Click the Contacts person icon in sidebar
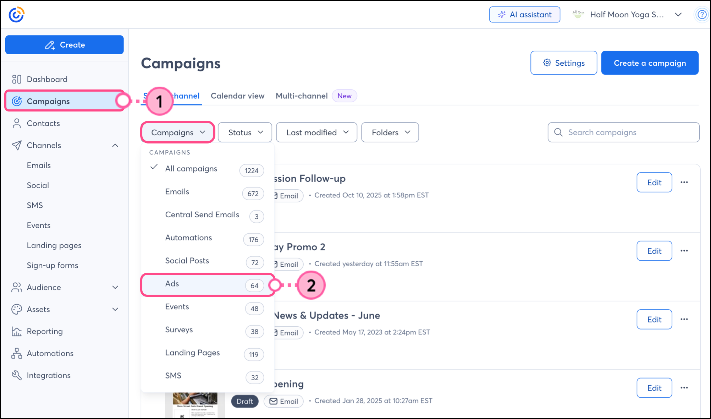Screen dimensions: 711x419 click(17, 123)
